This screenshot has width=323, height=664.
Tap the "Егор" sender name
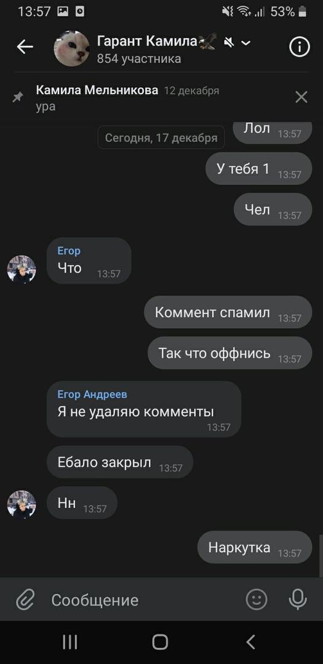69,251
